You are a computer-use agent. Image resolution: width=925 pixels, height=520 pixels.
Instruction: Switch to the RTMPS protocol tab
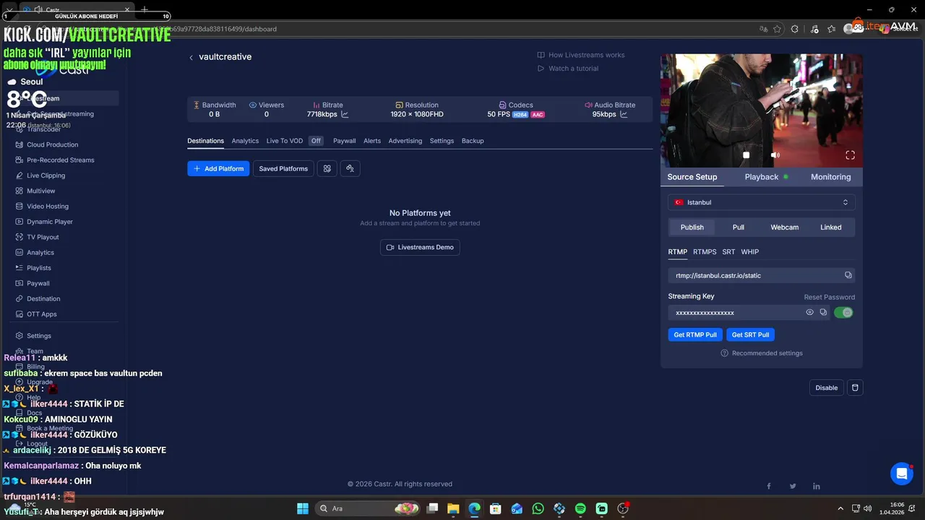click(705, 252)
